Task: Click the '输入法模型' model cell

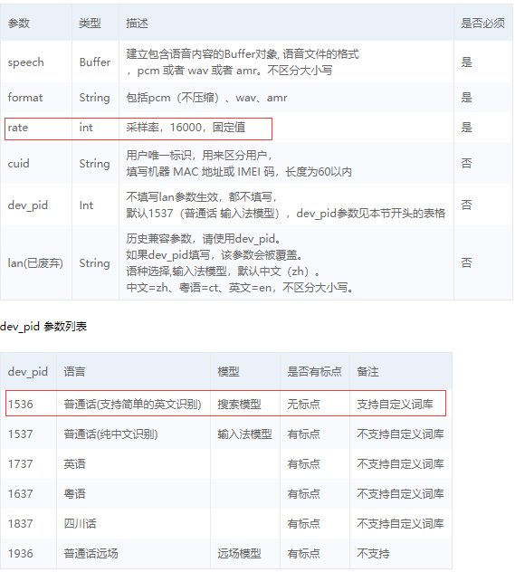Action: tap(244, 434)
